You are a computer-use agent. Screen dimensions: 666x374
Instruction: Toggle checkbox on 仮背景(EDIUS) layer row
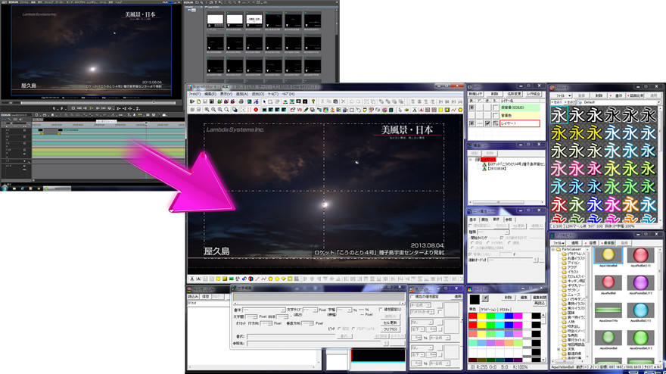click(x=495, y=108)
